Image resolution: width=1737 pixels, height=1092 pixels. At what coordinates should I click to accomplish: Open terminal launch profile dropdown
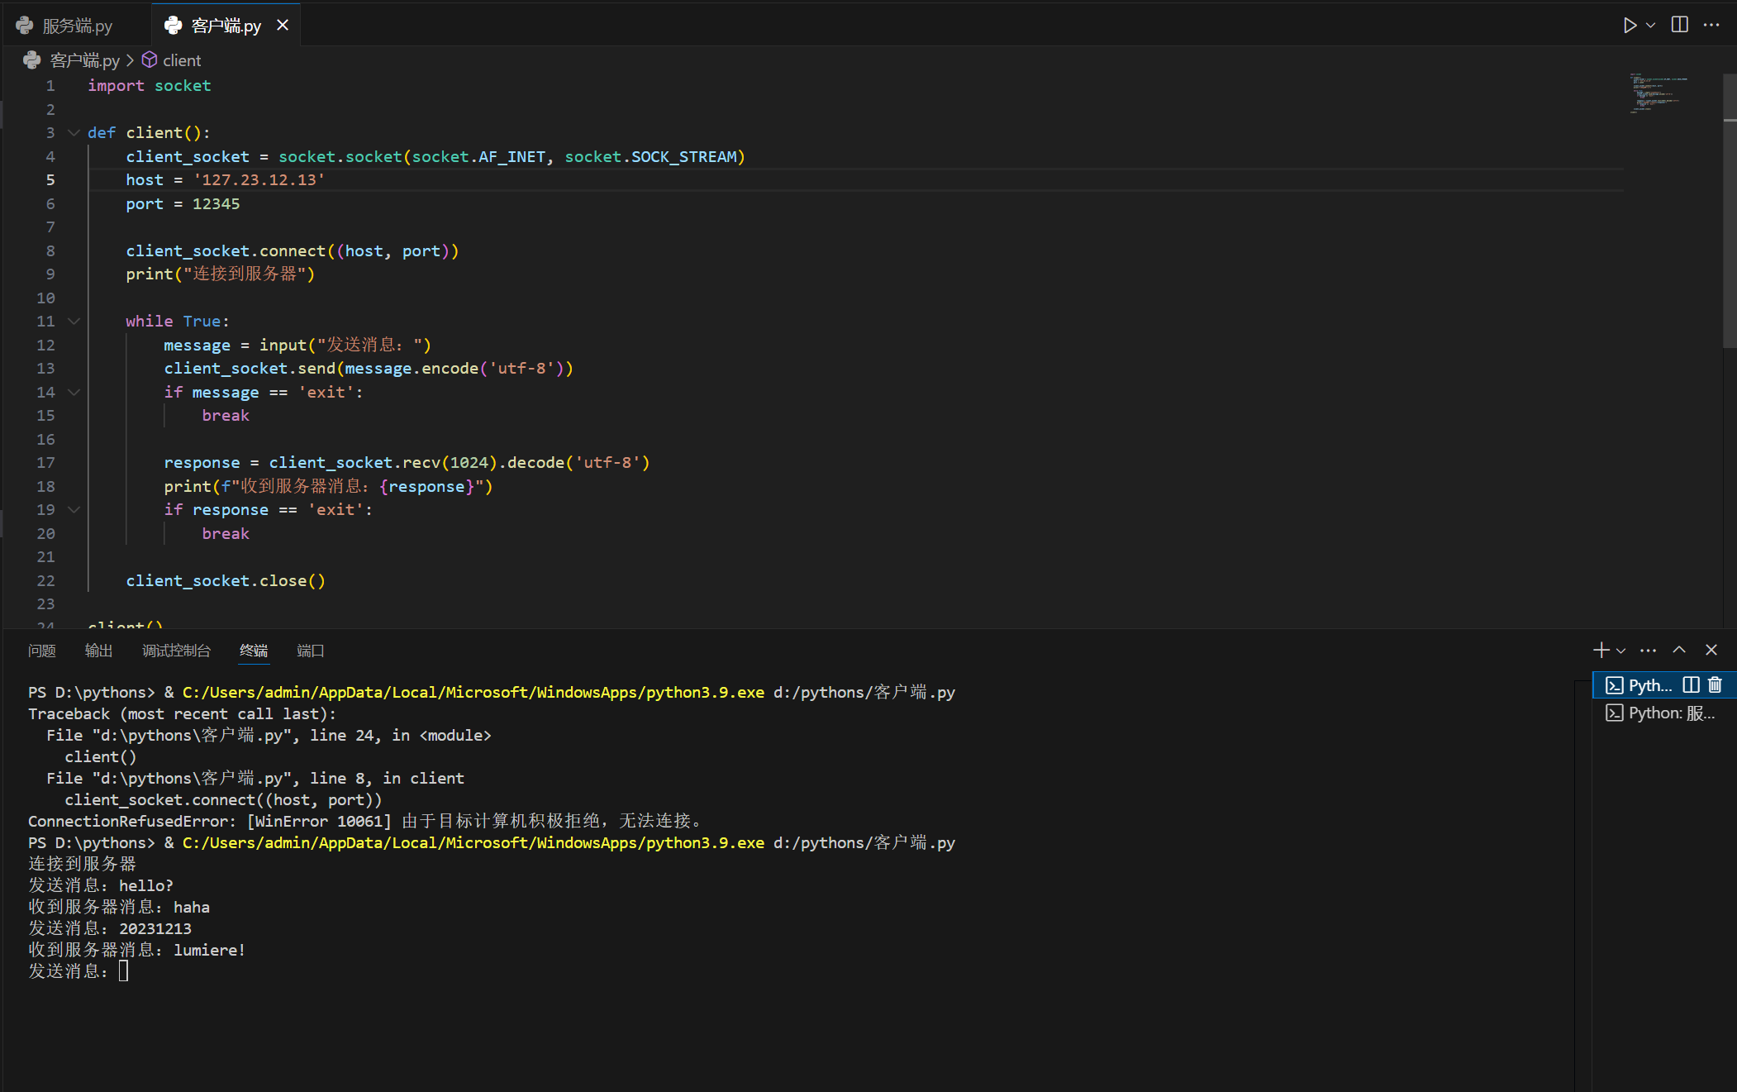point(1620,651)
